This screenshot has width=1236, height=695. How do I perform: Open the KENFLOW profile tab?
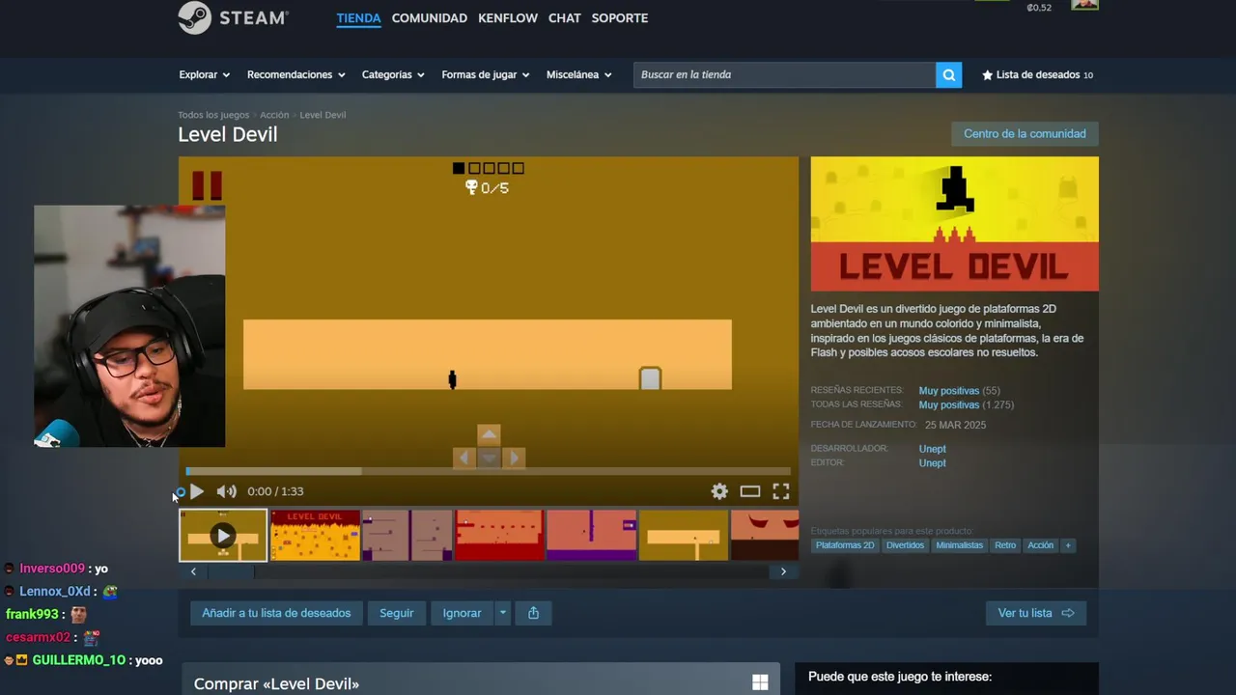(x=508, y=17)
